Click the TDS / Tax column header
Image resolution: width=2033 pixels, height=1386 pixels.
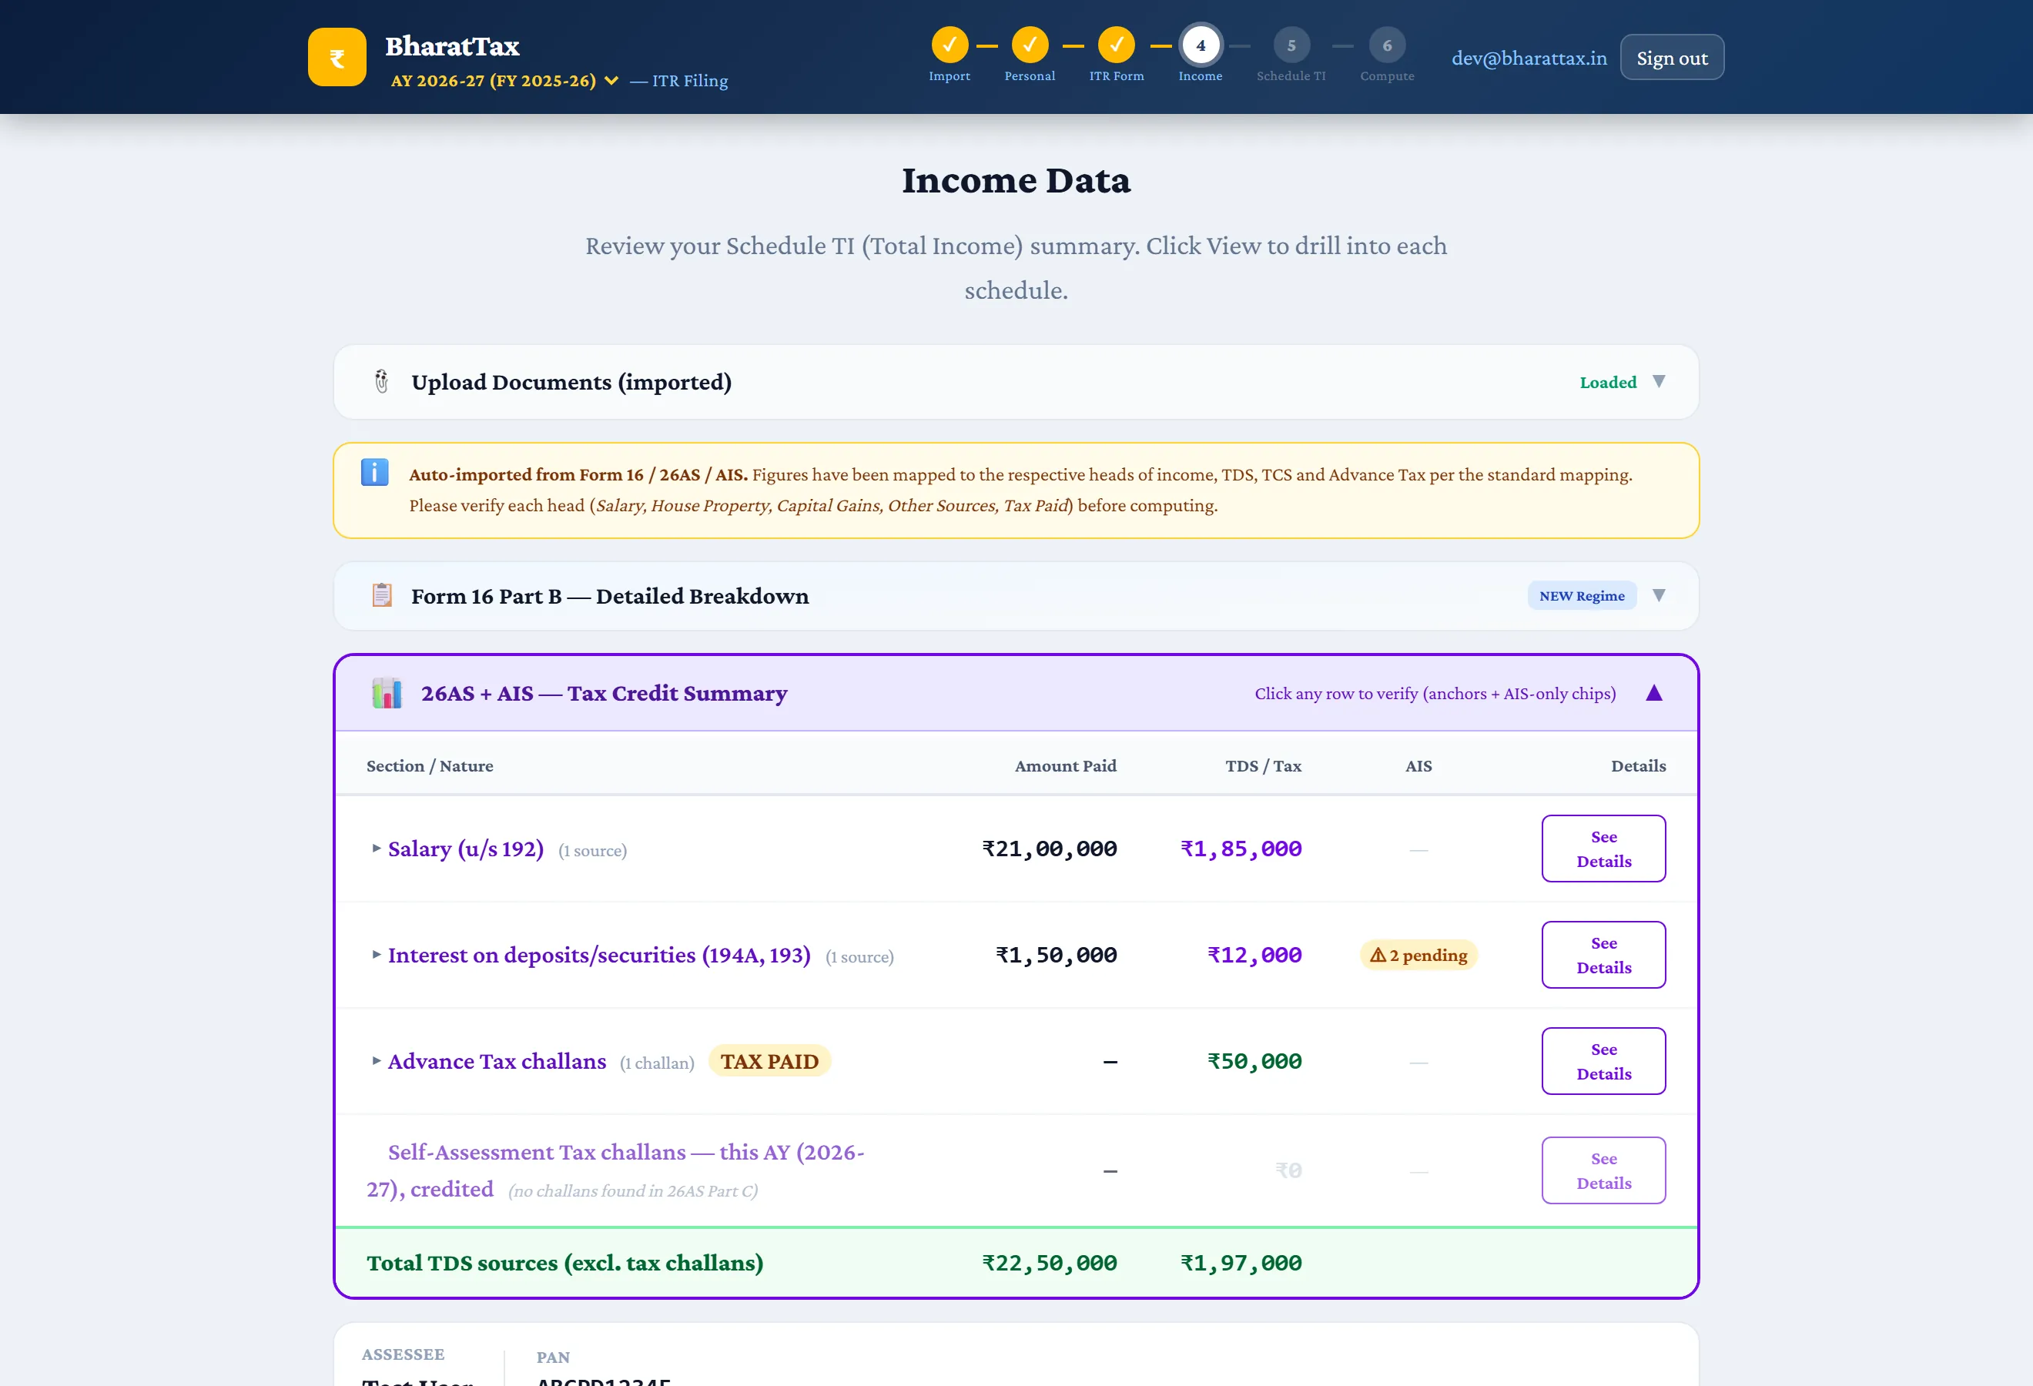[x=1263, y=766]
